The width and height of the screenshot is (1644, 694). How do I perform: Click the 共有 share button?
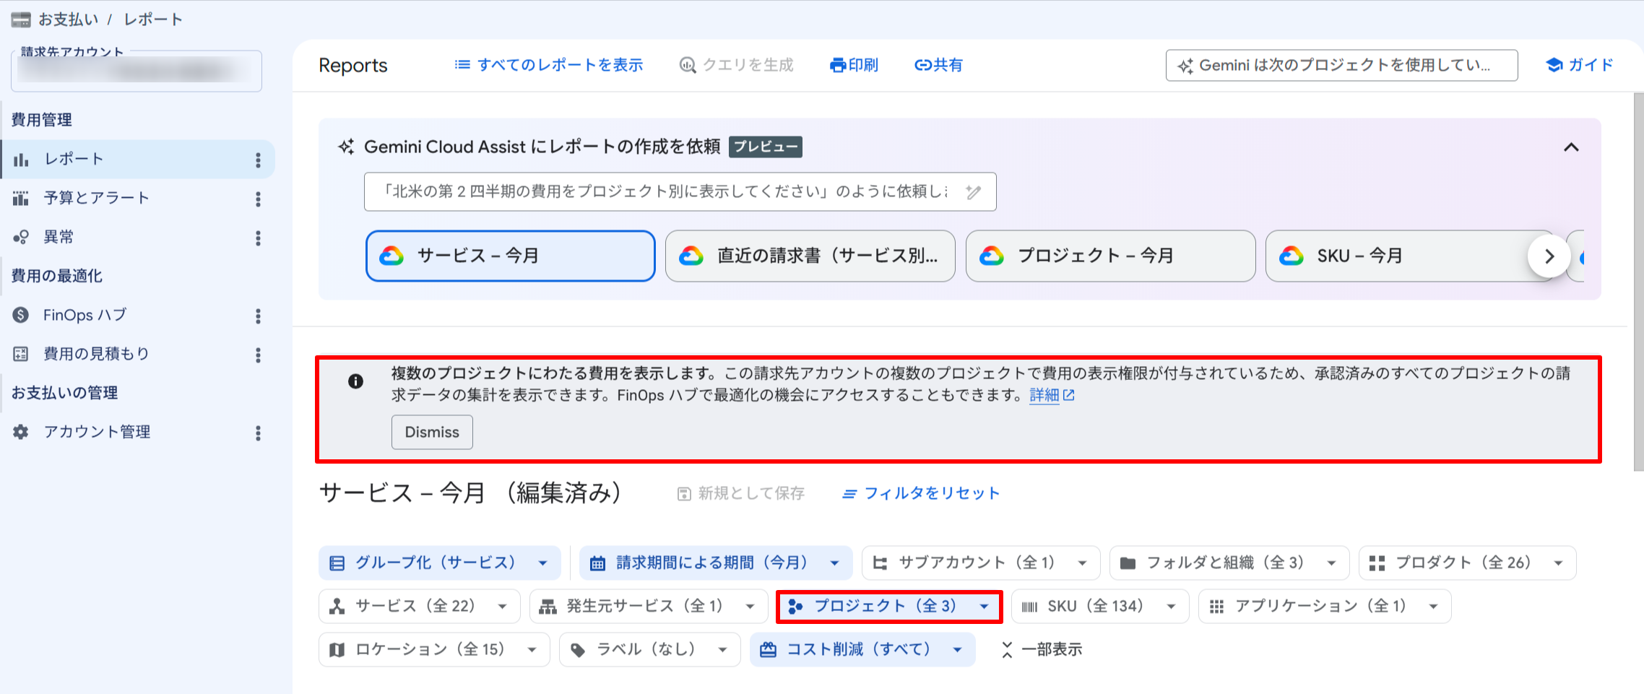[938, 65]
